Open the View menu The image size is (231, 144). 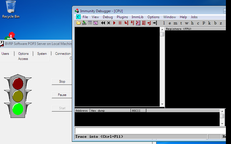point(95,17)
